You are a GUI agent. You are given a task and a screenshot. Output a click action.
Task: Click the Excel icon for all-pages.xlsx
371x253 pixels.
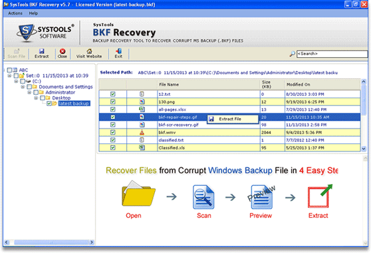click(142, 110)
